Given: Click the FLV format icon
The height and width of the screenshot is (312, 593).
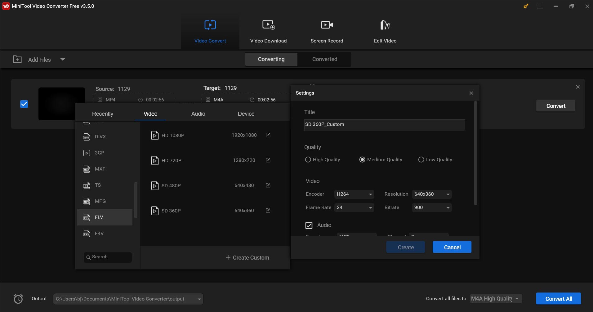Looking at the screenshot, I should pos(87,217).
